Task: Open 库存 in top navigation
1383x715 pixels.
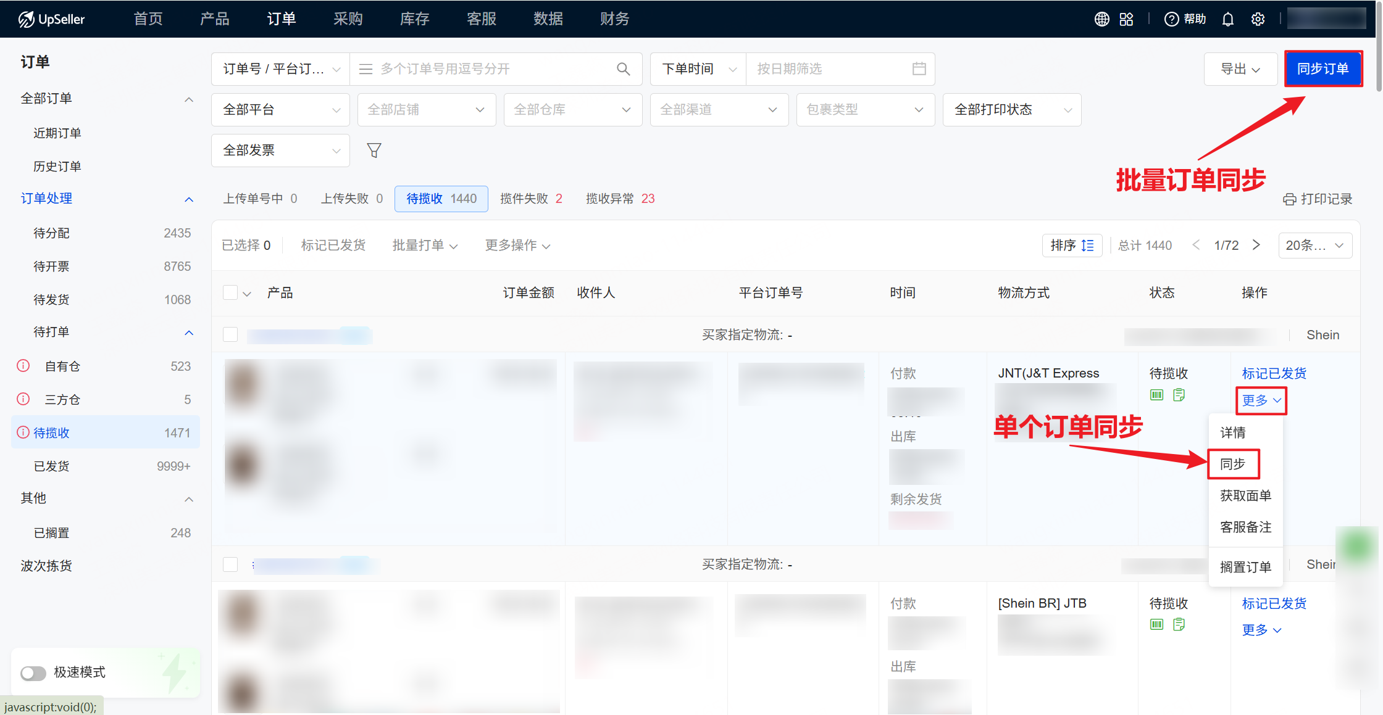Action: [x=415, y=19]
